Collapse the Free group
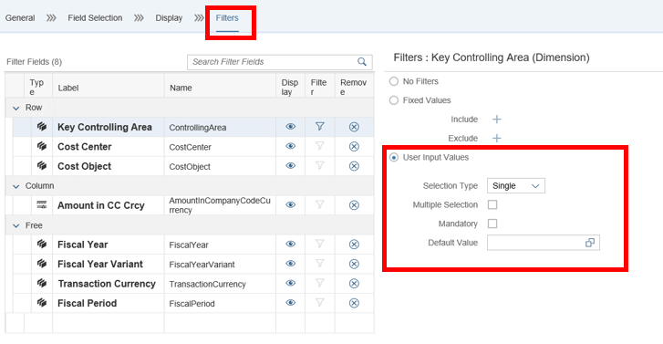The width and height of the screenshot is (663, 344). [16, 226]
